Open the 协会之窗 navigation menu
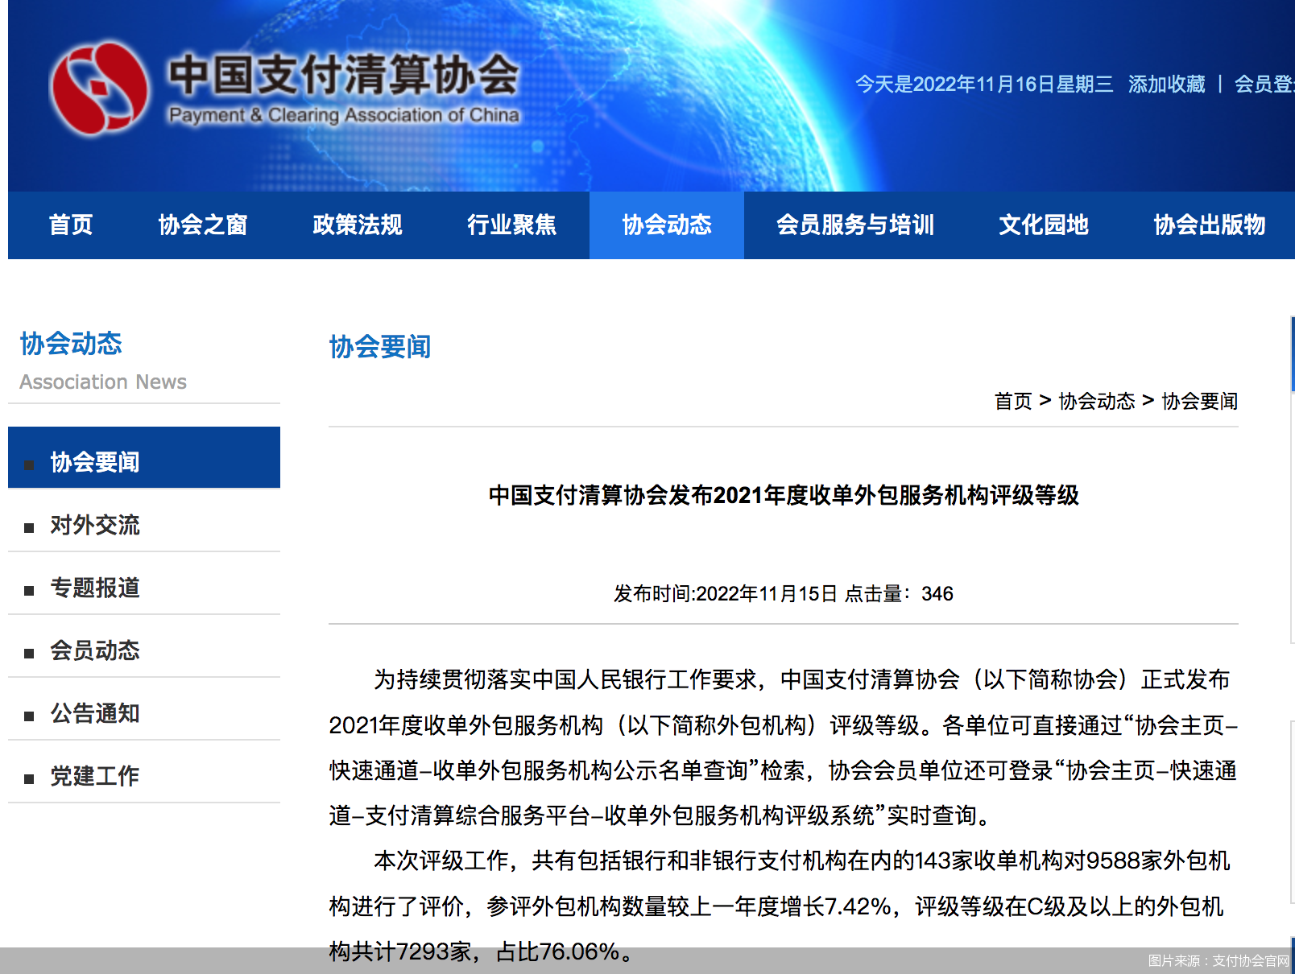The height and width of the screenshot is (974, 1295). pos(203,225)
